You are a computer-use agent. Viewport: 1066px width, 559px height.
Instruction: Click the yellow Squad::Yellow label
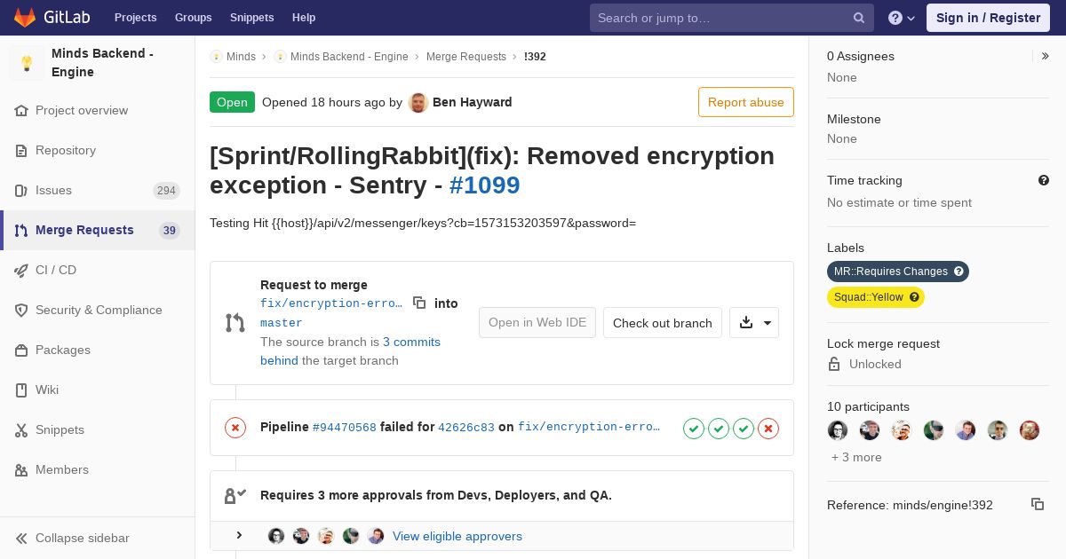pyautogui.click(x=868, y=297)
